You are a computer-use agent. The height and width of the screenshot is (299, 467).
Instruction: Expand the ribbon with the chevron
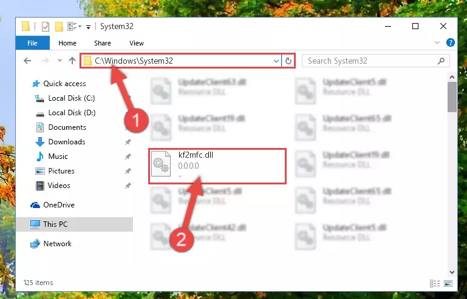(x=437, y=42)
